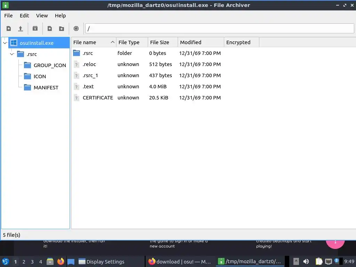Click the path input field showing slash
The height and width of the screenshot is (267, 356).
tap(220, 29)
